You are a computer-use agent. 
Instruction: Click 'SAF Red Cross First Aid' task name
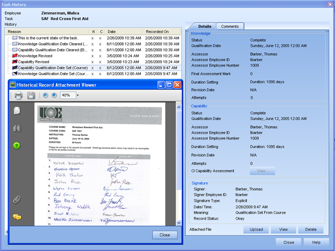pyautogui.click(x=65, y=19)
